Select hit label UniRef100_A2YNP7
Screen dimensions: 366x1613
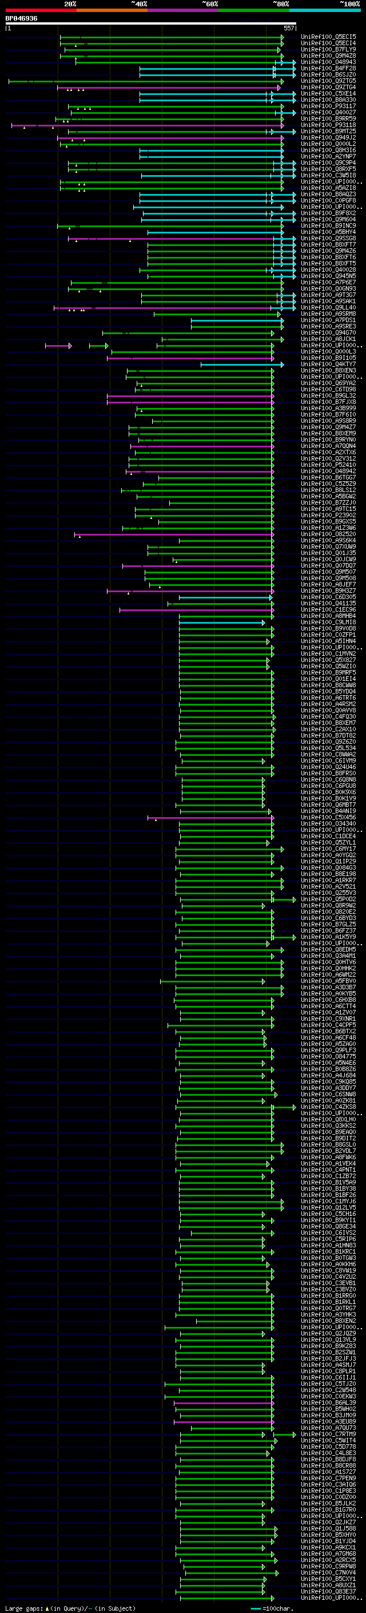point(328,157)
